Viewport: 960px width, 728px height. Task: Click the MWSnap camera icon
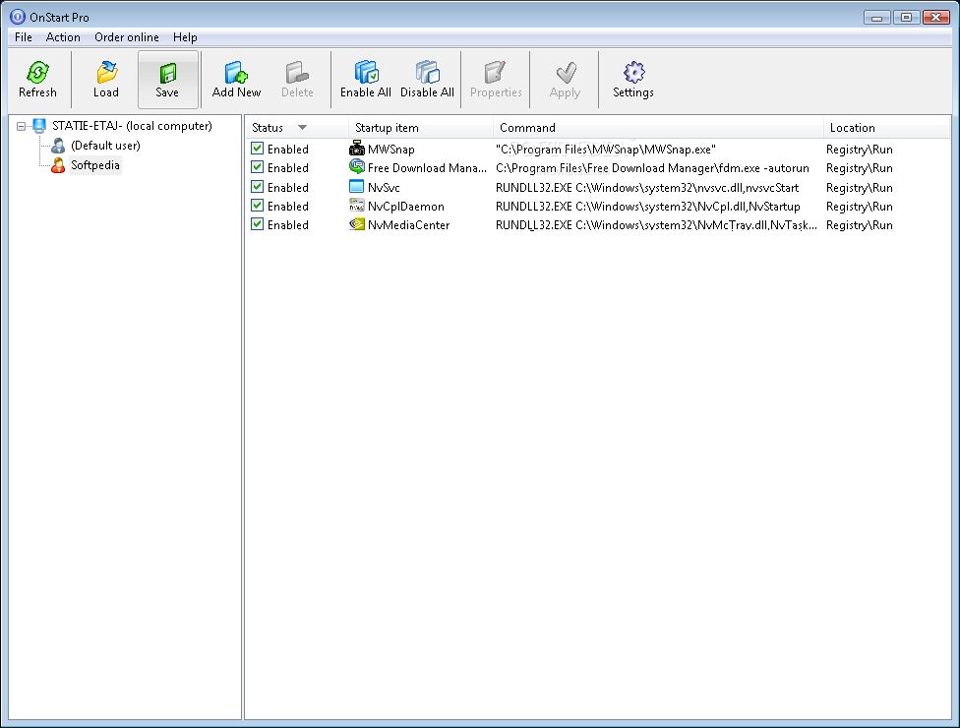pyautogui.click(x=356, y=149)
